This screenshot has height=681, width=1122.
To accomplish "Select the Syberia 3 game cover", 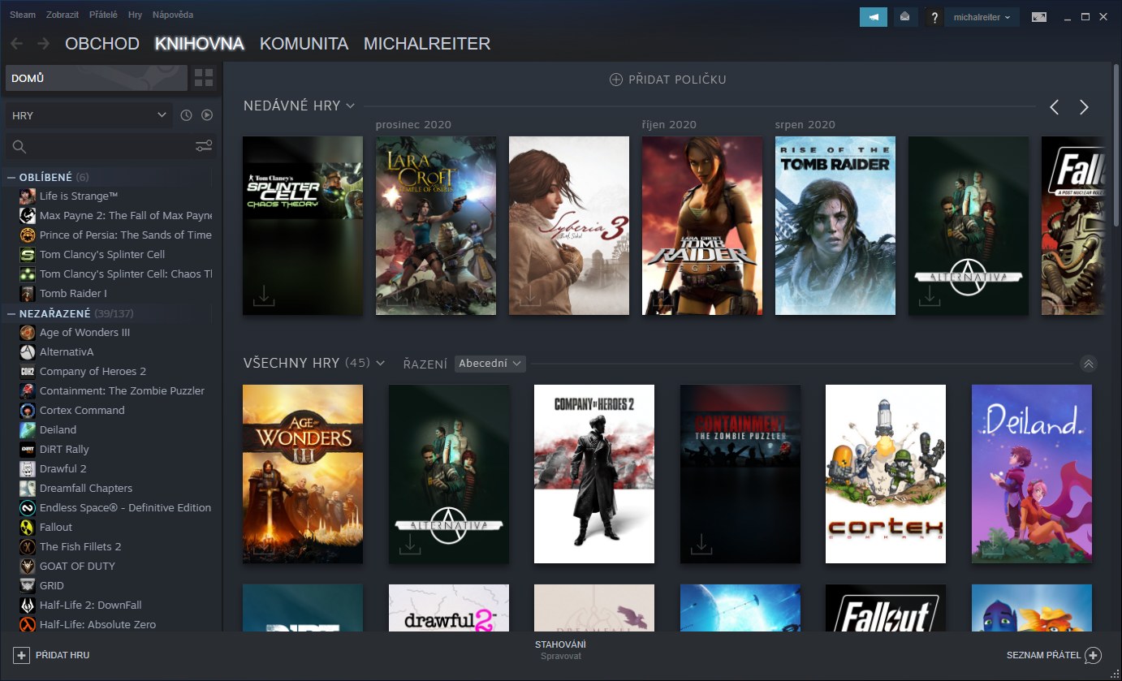I will 568,226.
